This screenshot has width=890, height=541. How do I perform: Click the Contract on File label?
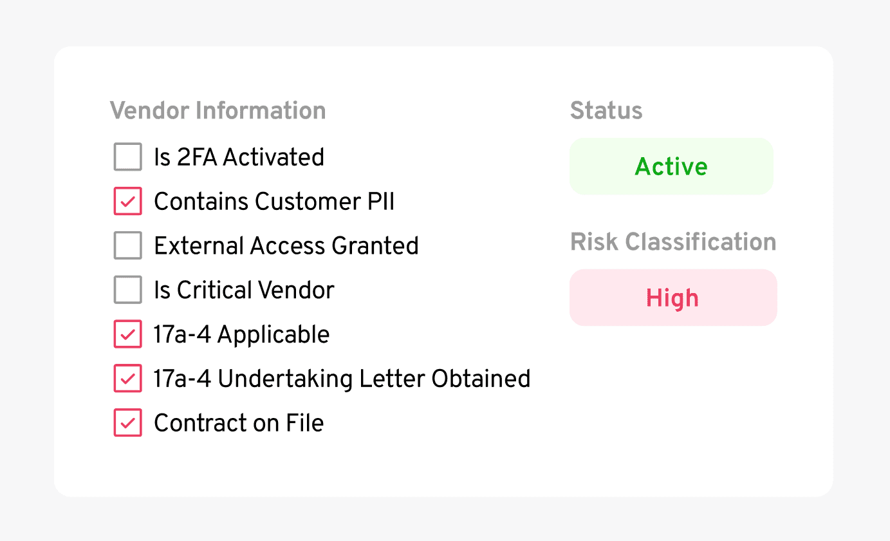click(x=237, y=422)
